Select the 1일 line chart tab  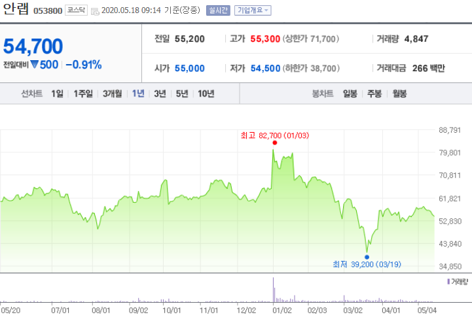coord(57,94)
